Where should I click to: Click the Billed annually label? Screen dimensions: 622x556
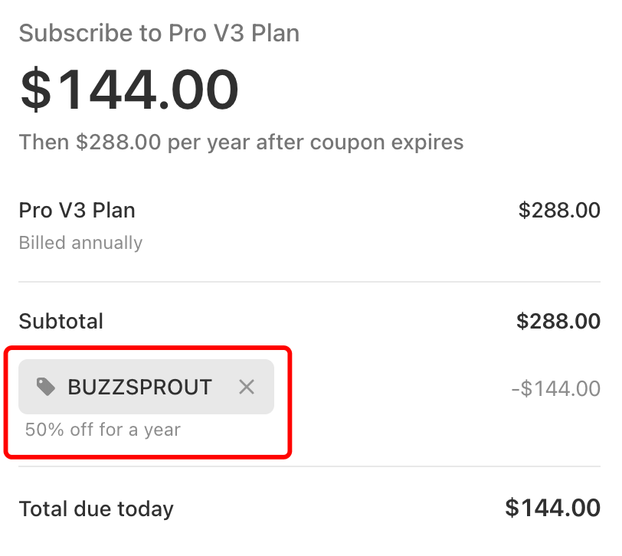pos(80,243)
